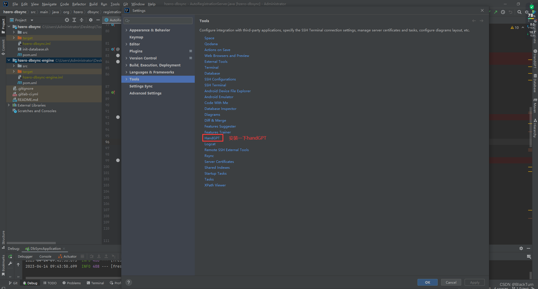Open the XPath Viewer link

click(x=215, y=185)
